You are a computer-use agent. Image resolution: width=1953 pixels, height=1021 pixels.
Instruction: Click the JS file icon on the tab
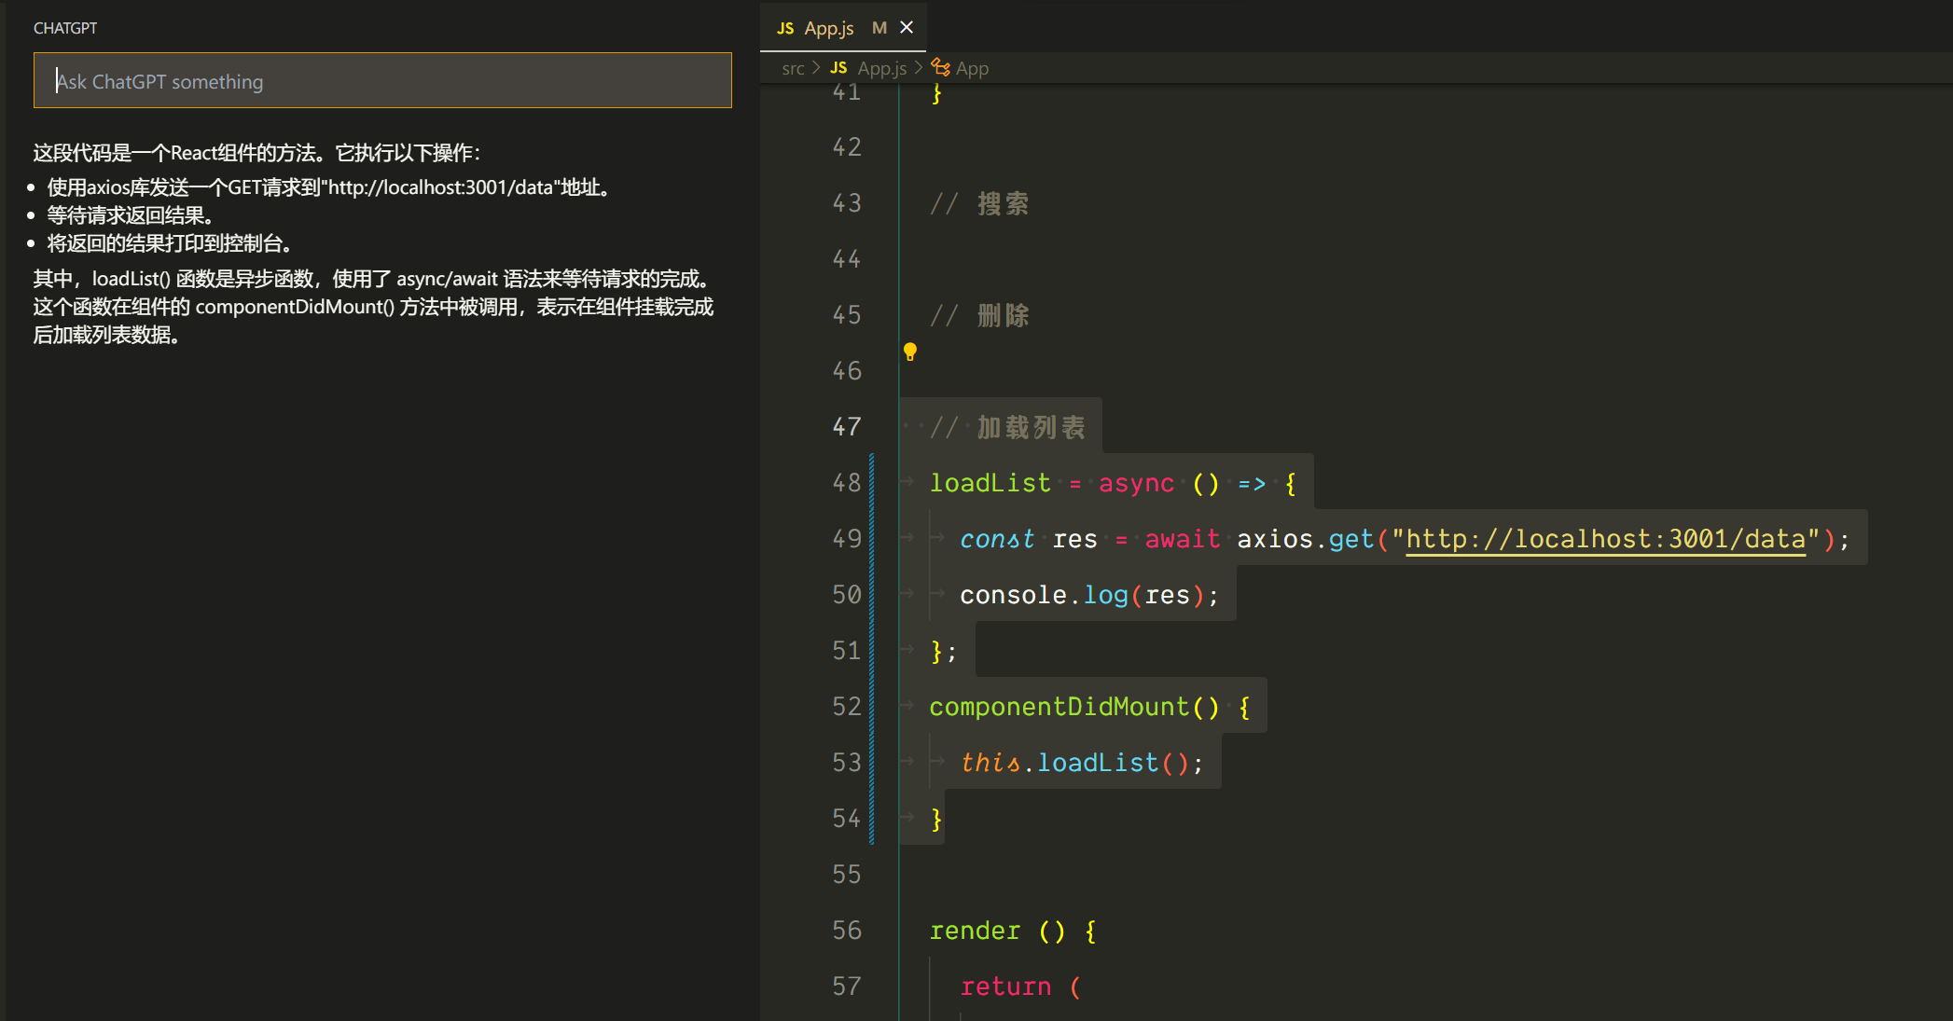click(x=785, y=29)
